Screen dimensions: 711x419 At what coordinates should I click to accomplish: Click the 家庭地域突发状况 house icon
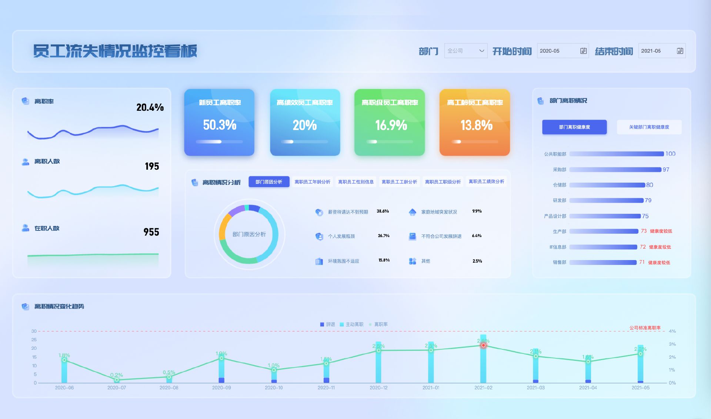pyautogui.click(x=412, y=212)
